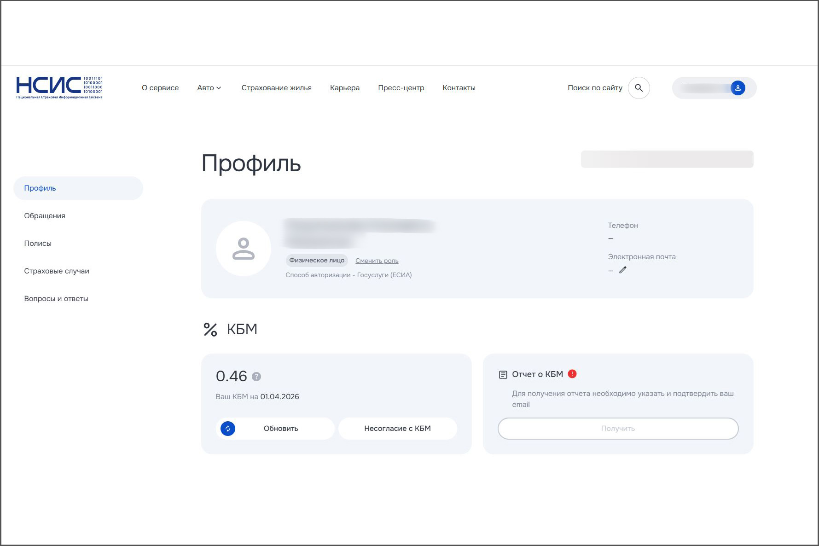Screen dimensions: 819x546
Task: Click the Профиль page heading
Action: pos(251,163)
